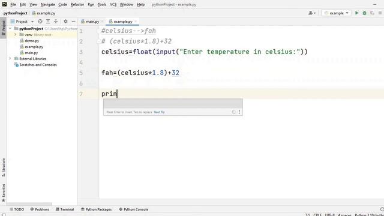Screen dimensions: 384x216
Task: Open the Code menu
Action: 62,4
